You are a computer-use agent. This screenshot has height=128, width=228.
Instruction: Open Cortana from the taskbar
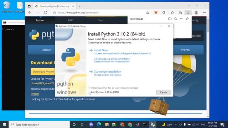74,124
